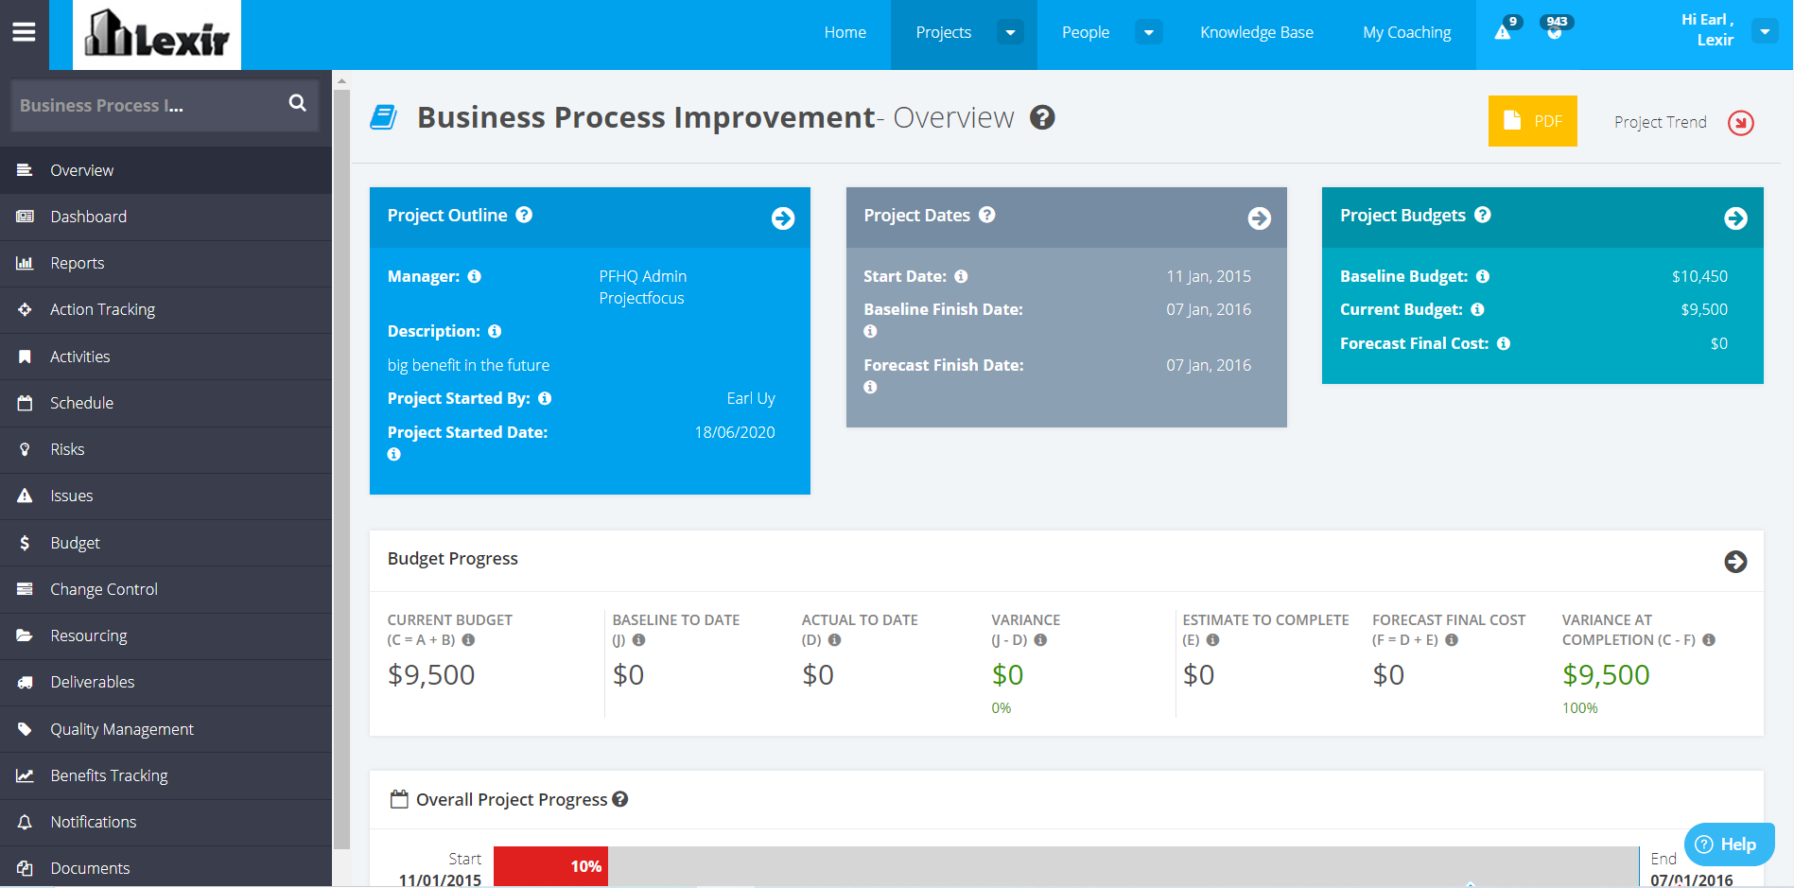Click the sidebar vertical scrollbar

pos(341,470)
